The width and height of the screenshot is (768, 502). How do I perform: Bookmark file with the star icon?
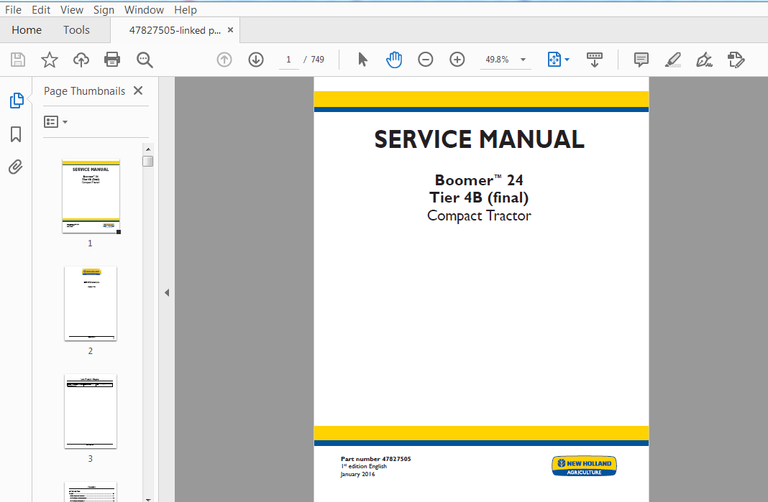(50, 60)
